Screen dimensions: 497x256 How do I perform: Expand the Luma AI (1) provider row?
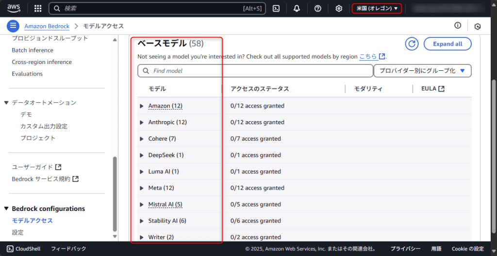[142, 172]
